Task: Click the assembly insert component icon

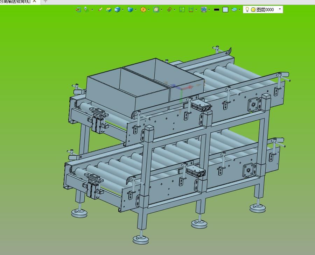Action: [x=86, y=9]
